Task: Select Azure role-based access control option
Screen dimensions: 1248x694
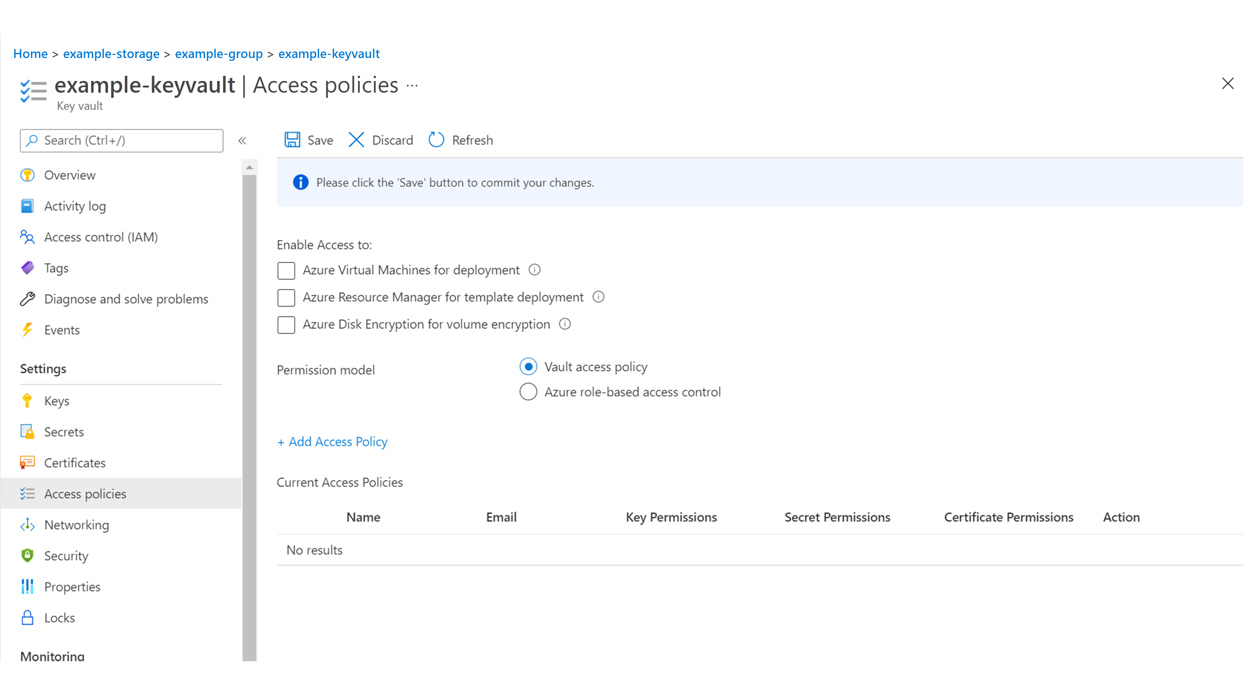Action: coord(528,392)
